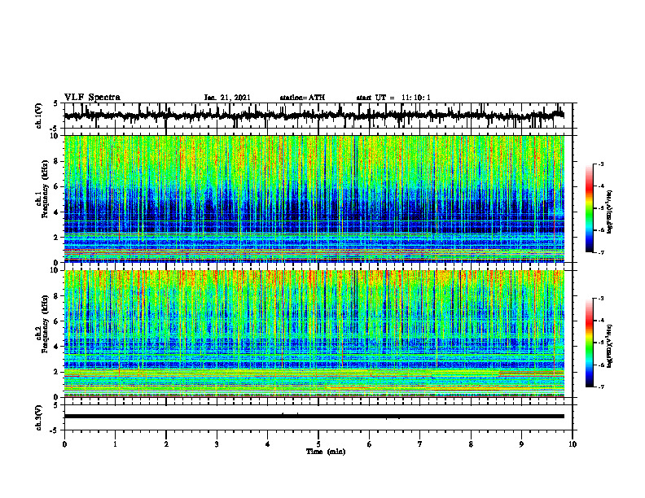Click the 'ch.1(V)' waveform axis label
Viewport: 645px width, 498px height.
pos(39,116)
